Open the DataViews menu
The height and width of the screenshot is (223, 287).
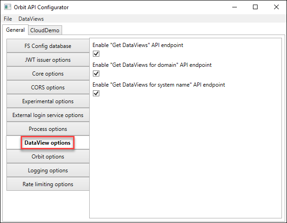(x=31, y=19)
